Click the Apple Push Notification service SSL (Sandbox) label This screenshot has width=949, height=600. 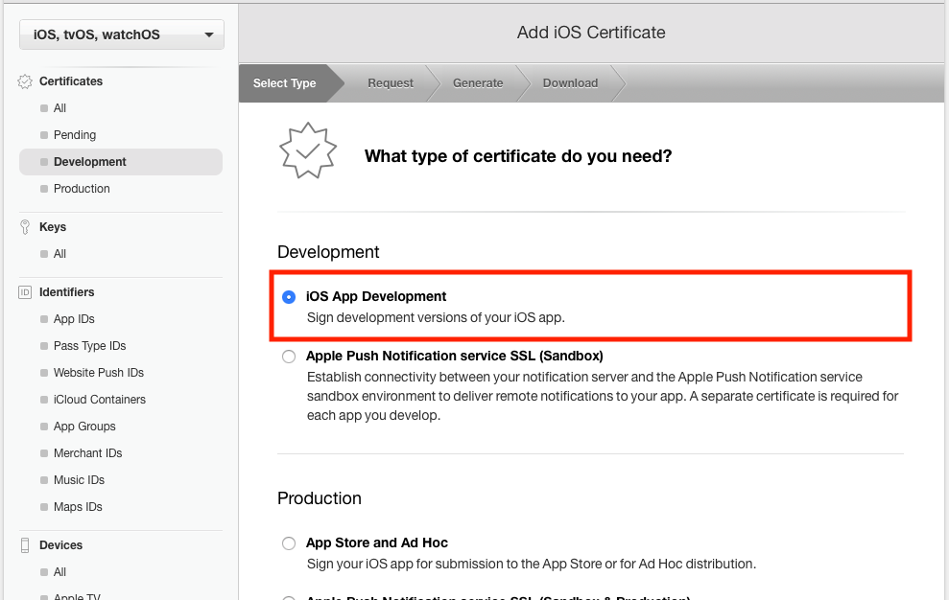click(455, 356)
